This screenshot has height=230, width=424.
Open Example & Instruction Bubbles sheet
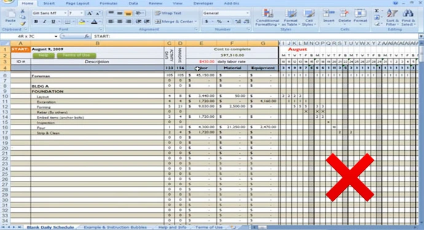tap(115, 228)
